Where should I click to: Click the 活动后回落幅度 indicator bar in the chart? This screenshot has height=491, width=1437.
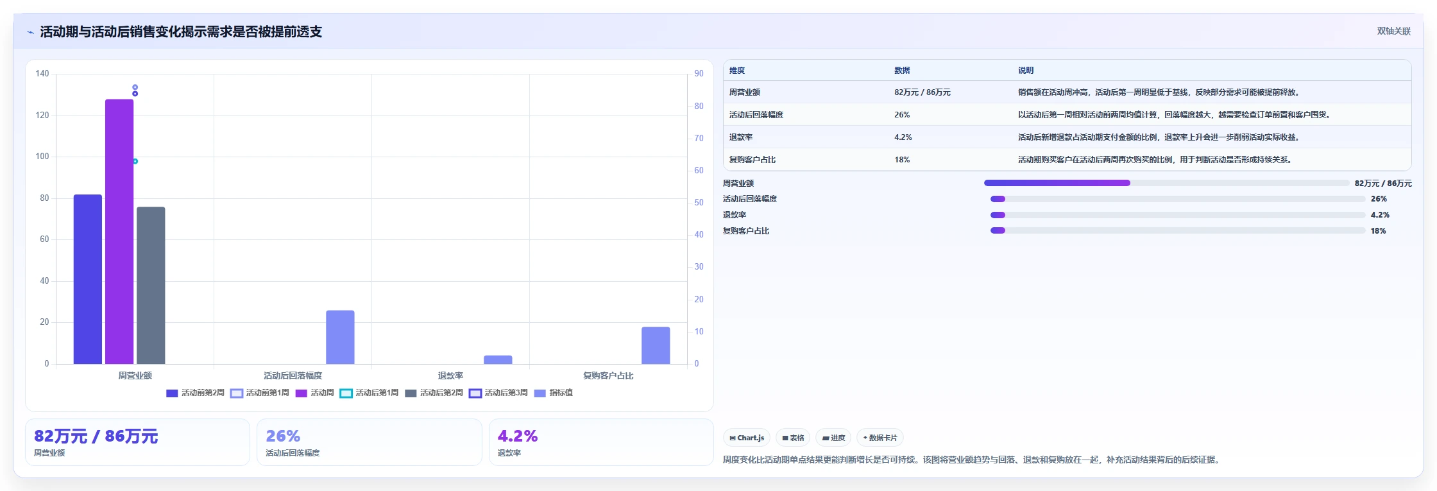point(340,337)
